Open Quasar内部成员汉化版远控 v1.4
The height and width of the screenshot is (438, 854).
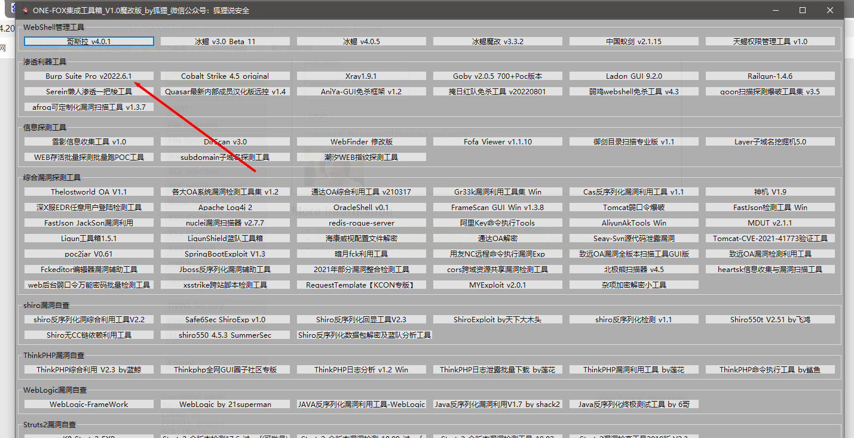coord(225,92)
